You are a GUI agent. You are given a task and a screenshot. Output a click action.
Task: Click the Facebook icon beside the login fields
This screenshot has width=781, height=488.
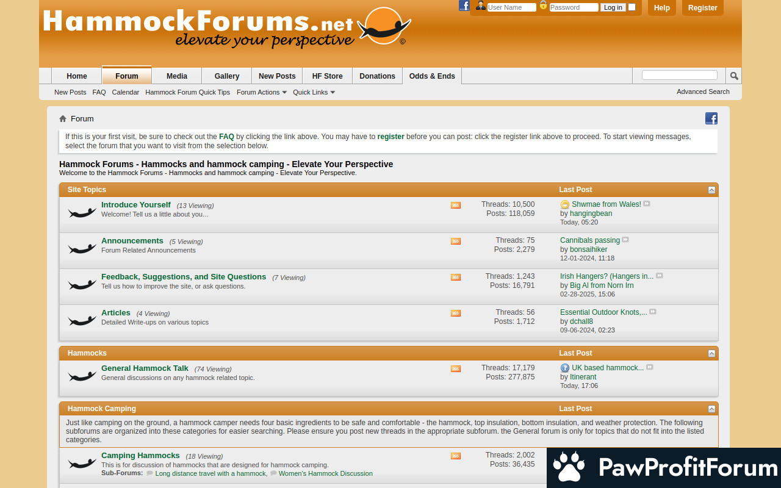[464, 6]
